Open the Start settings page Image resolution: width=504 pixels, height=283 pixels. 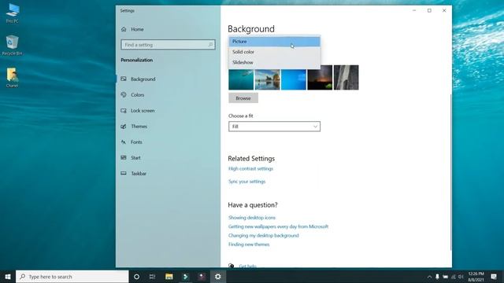point(135,157)
